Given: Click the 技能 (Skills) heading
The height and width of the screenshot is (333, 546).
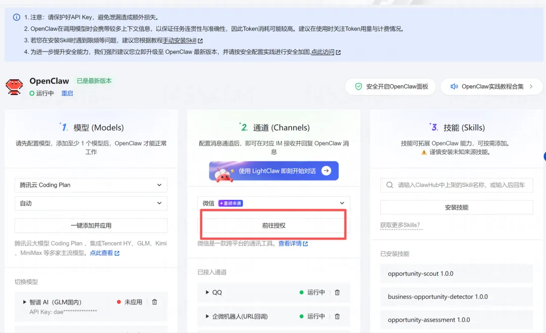Looking at the screenshot, I should (464, 128).
